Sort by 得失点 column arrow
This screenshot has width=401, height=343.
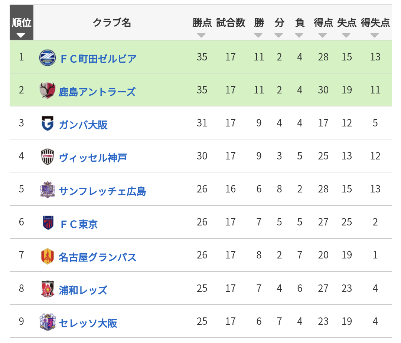tap(375, 35)
